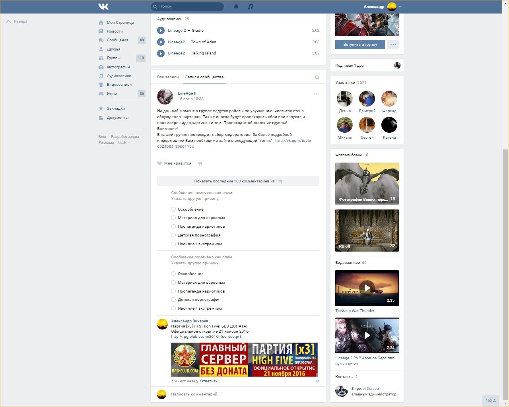The width and height of the screenshot is (509, 407).
Task: Expand last 100 comments of 113
Action: tap(238, 181)
